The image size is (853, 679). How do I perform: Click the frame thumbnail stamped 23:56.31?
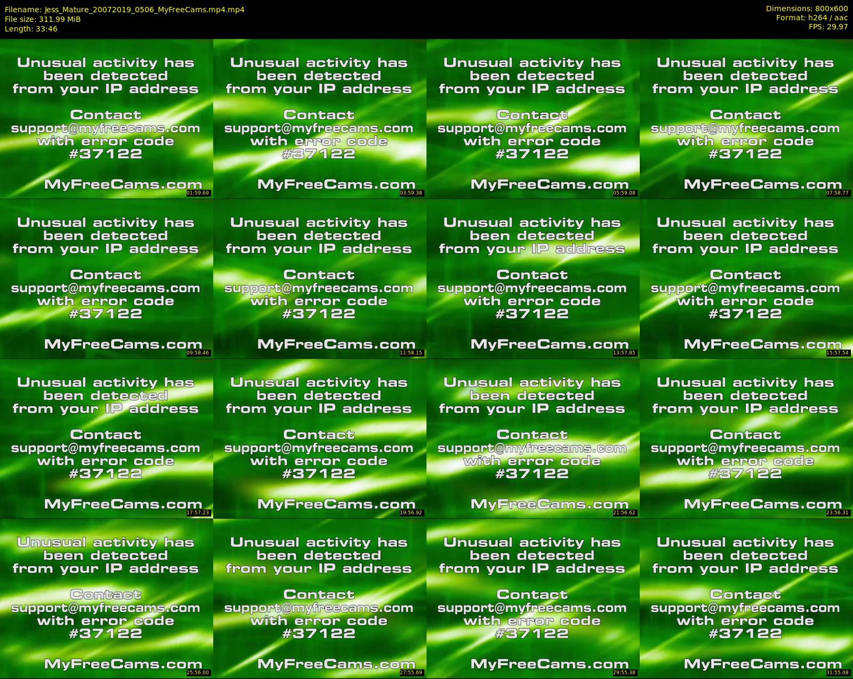pos(746,438)
